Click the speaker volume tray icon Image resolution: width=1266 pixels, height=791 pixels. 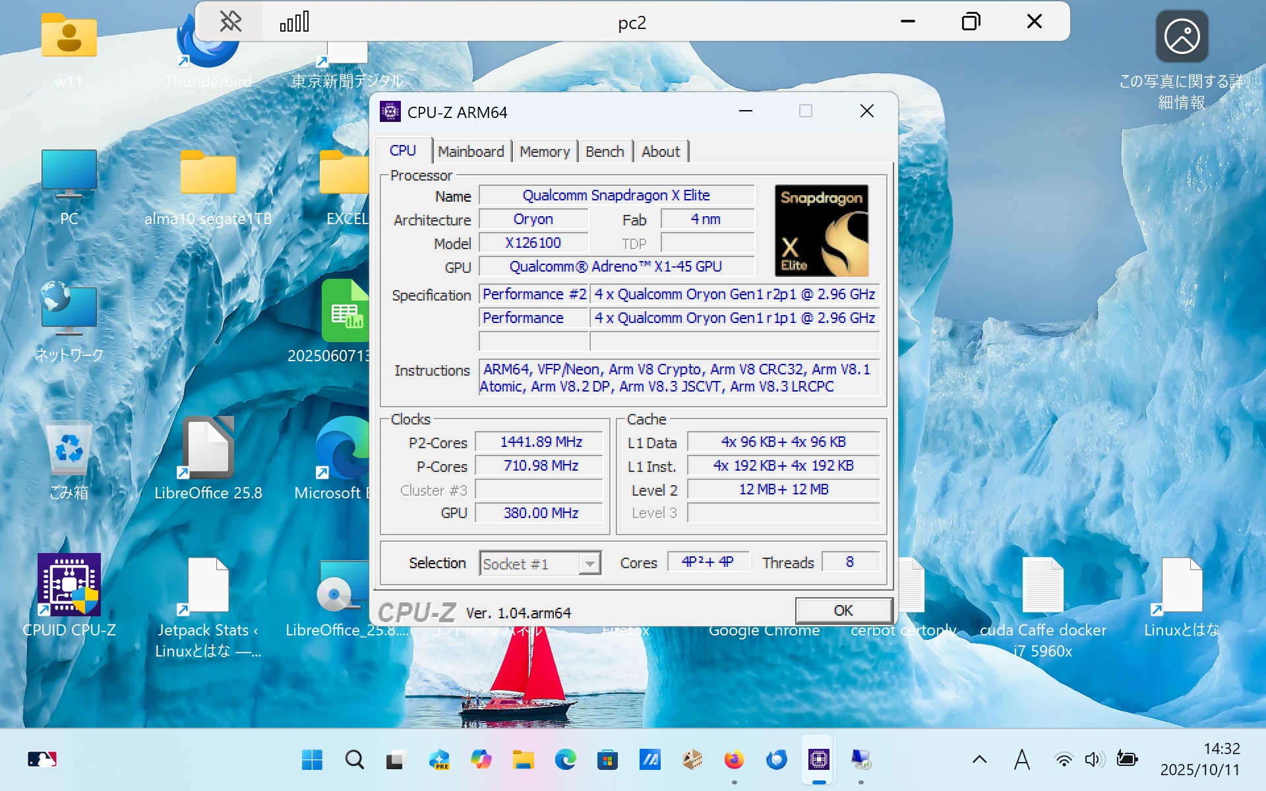click(1094, 760)
